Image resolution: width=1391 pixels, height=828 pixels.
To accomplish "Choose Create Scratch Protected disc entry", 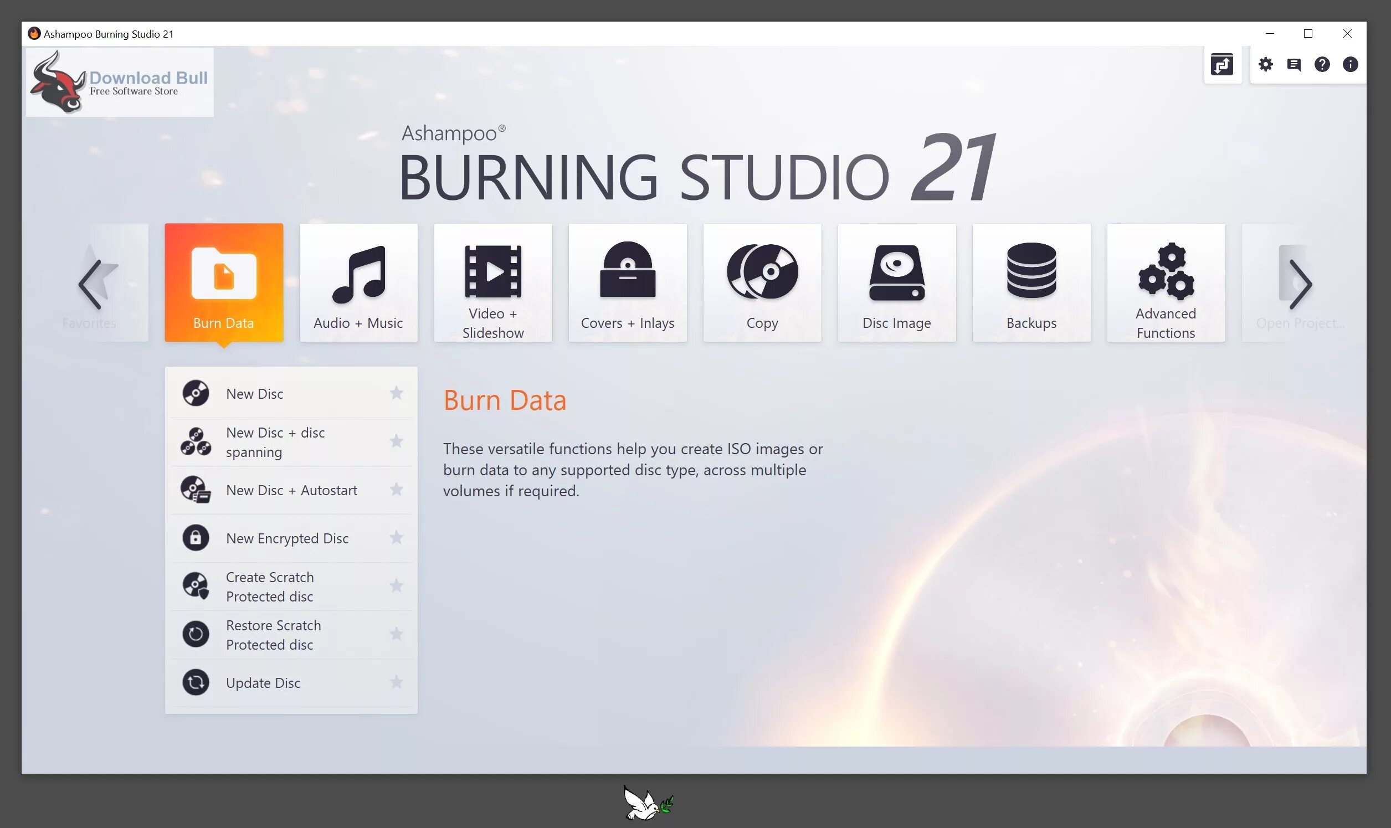I will pyautogui.click(x=269, y=587).
